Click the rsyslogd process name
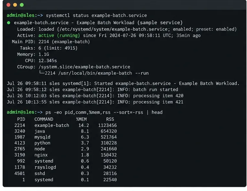Image resolution: width=247 pixels, height=191 pixels. (45, 167)
